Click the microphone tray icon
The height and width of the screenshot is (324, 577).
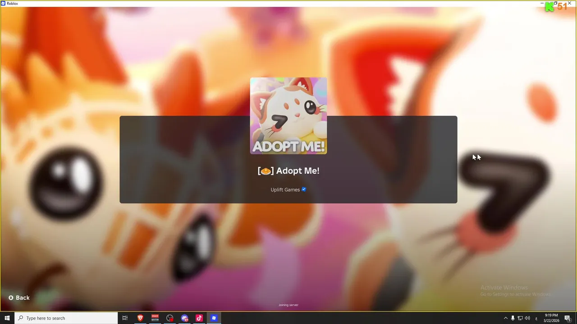click(x=513, y=318)
